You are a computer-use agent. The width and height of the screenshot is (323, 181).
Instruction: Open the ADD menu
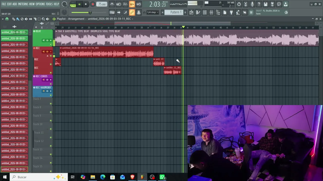pyautogui.click(x=15, y=4)
